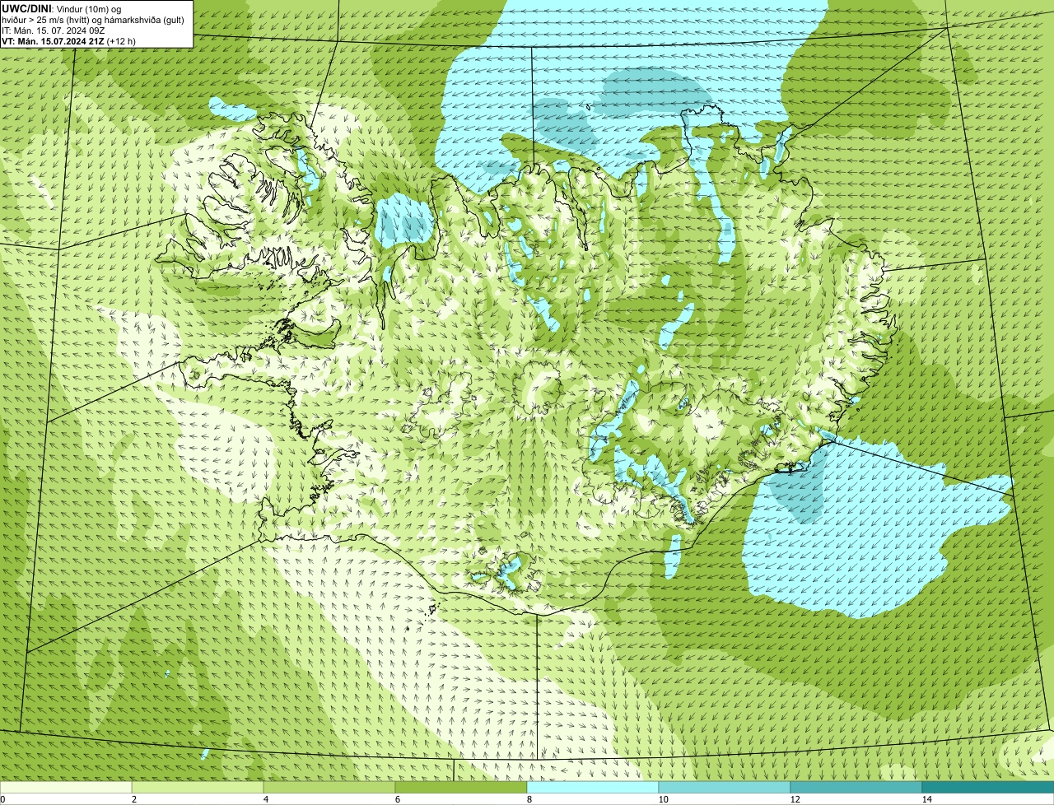Click the scale label '8'

coord(529,799)
